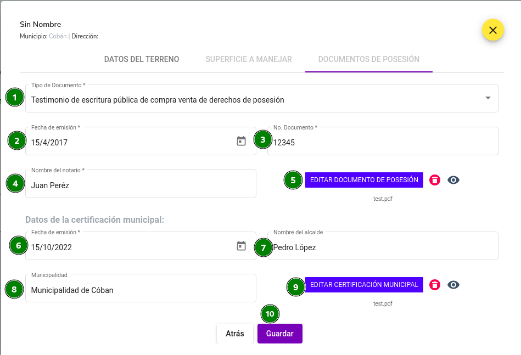Screen dimensions: 521x355
Task: Select the Municipalidad text field
Action: pos(141,288)
